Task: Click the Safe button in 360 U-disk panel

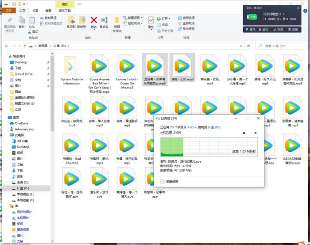Action: click(x=252, y=16)
